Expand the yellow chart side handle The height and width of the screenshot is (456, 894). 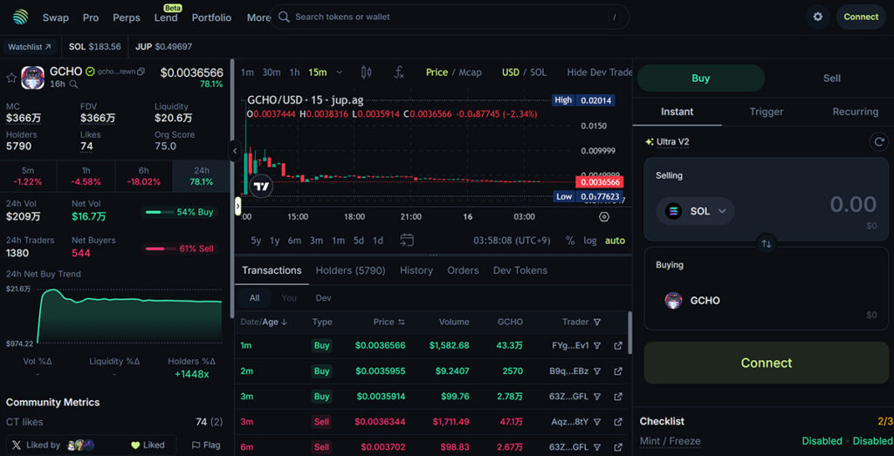238,206
